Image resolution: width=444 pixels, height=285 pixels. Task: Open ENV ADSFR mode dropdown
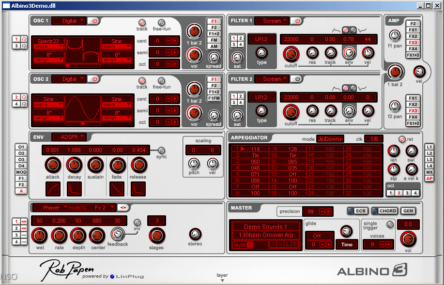[69, 137]
